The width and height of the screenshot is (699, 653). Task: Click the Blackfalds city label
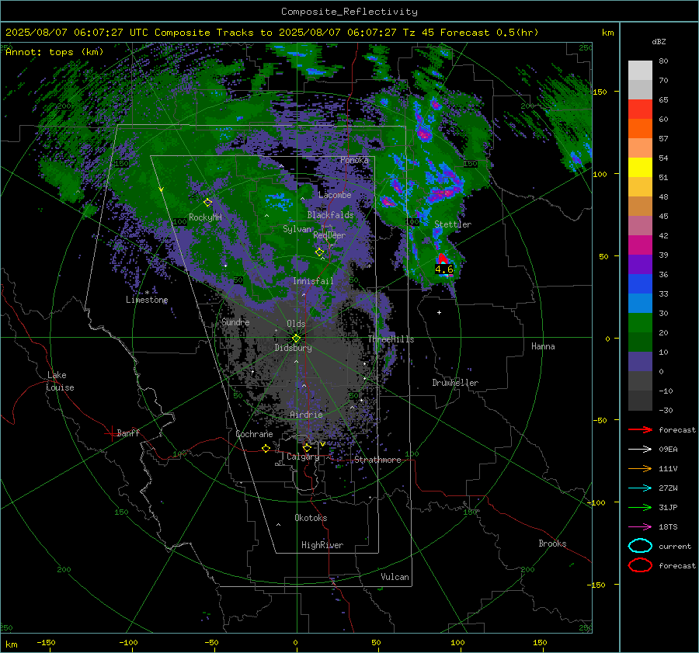(330, 215)
